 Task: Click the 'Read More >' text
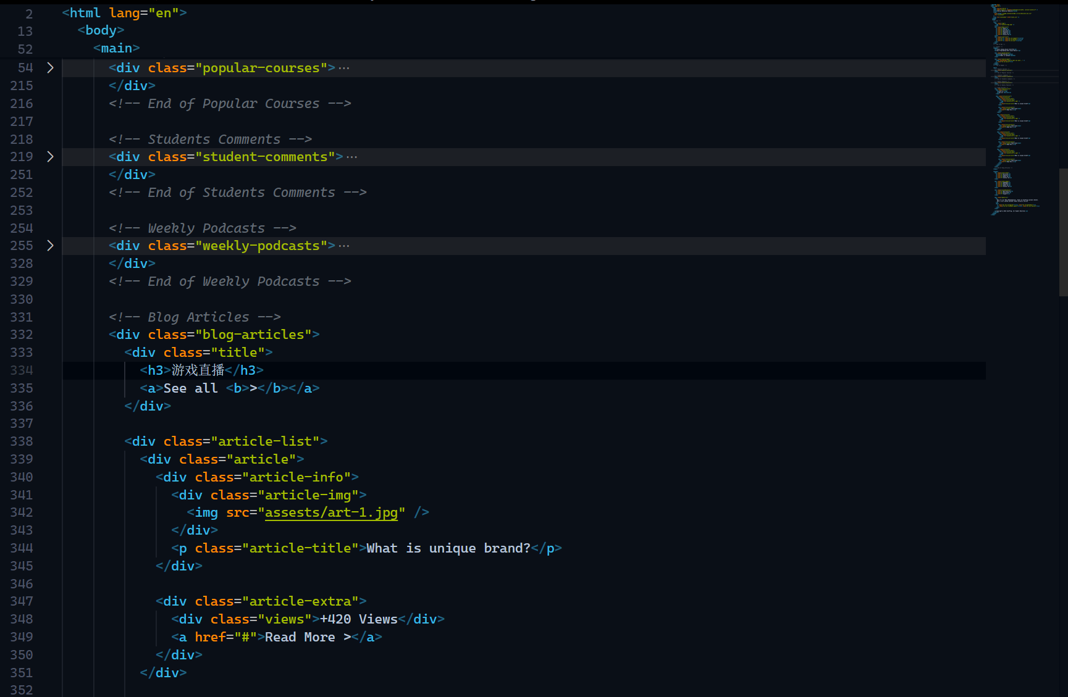tap(308, 637)
